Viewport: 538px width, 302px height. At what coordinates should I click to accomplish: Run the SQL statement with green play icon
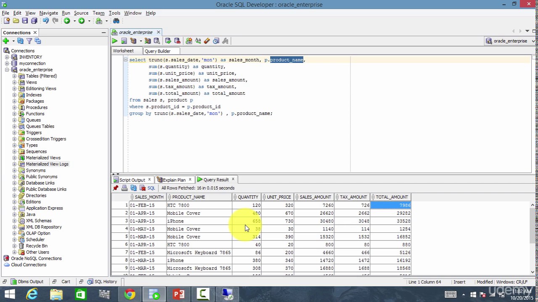click(x=114, y=41)
